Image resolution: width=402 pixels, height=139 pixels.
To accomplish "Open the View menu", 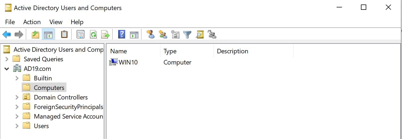I will (x=56, y=22).
